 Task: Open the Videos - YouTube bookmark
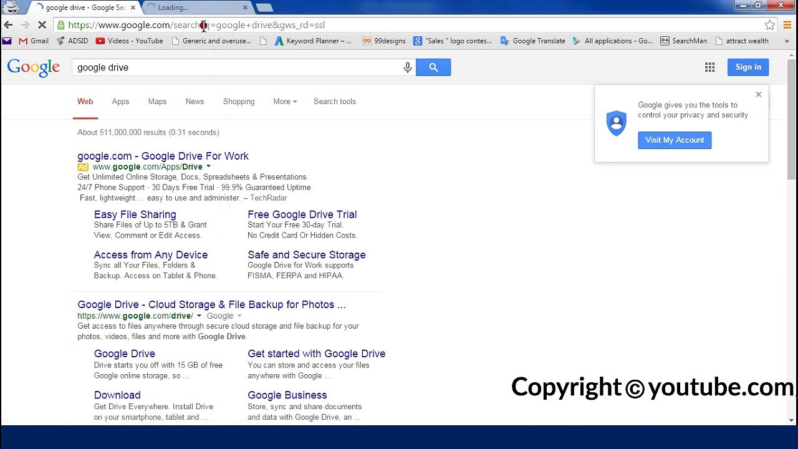(x=129, y=41)
